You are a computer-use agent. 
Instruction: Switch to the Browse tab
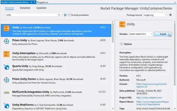click(9, 8)
